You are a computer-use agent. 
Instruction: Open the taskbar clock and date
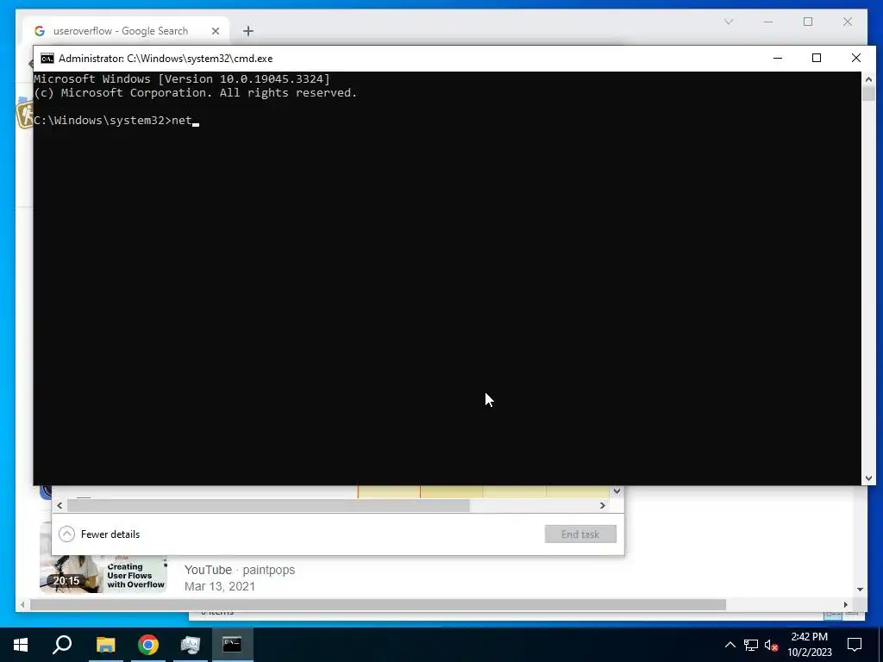(x=809, y=645)
